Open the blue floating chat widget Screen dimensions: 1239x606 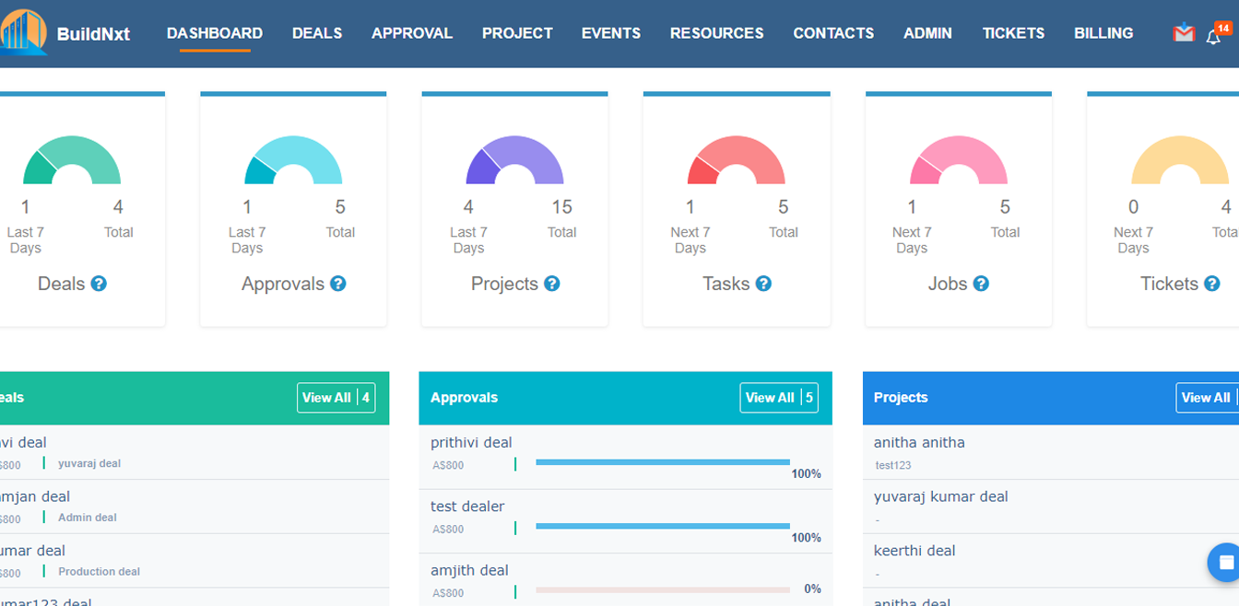point(1225,562)
